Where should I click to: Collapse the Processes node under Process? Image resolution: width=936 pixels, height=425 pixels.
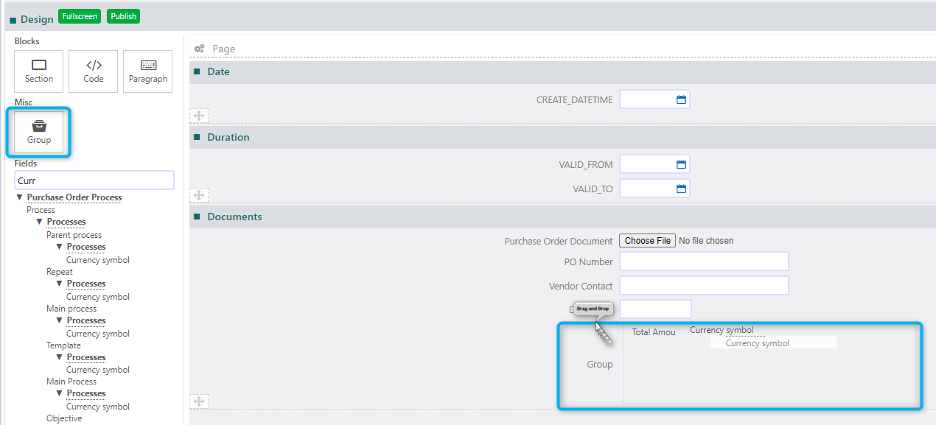pos(40,222)
